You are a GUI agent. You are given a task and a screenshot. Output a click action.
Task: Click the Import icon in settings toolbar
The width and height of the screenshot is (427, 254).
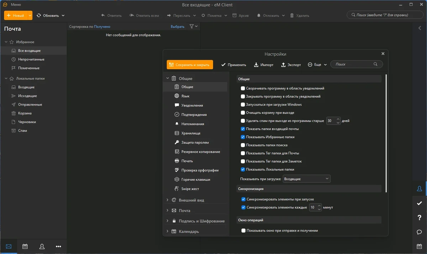pyautogui.click(x=256, y=64)
